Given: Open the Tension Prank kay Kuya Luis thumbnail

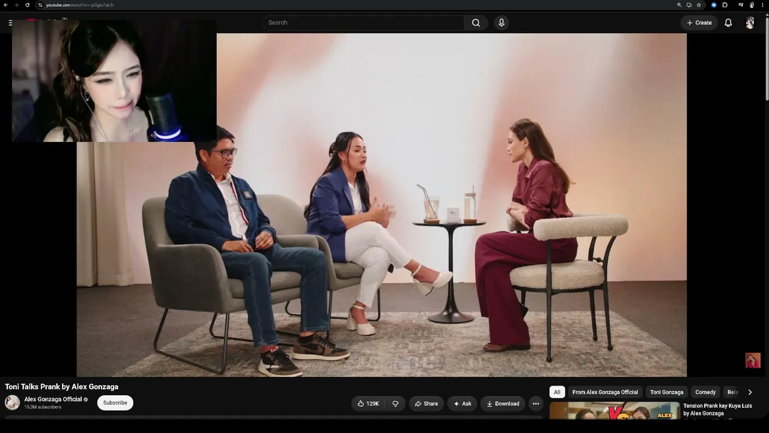Looking at the screenshot, I should click(615, 411).
